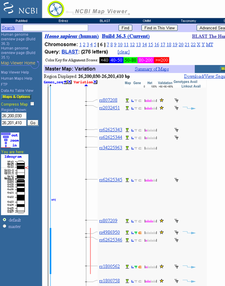Click the Find in This View button
Viewport: 225px width, 286px height.
(x=160, y=28)
